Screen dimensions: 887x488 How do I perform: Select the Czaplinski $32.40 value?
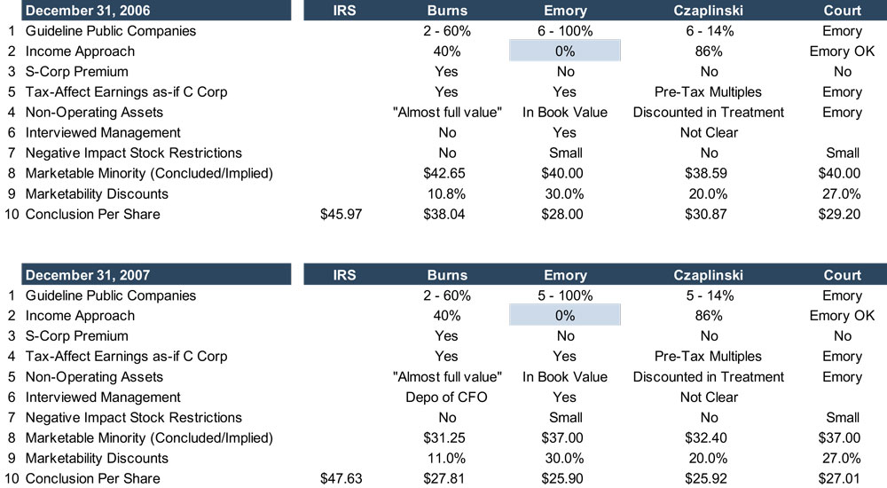click(708, 437)
